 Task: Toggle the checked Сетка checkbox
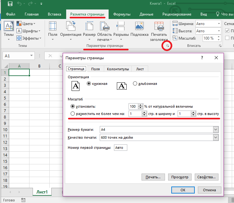(x=227, y=31)
